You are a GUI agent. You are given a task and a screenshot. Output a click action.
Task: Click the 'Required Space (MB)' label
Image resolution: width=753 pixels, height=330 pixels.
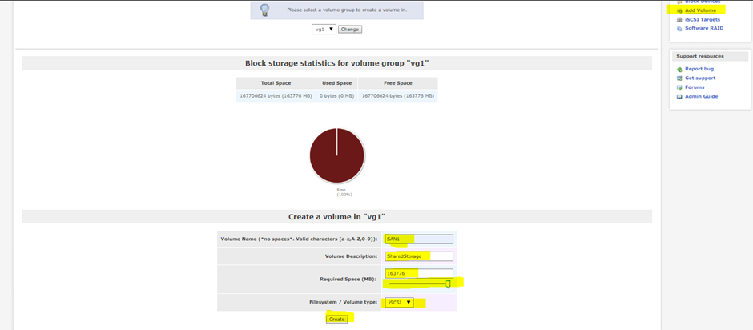click(348, 279)
